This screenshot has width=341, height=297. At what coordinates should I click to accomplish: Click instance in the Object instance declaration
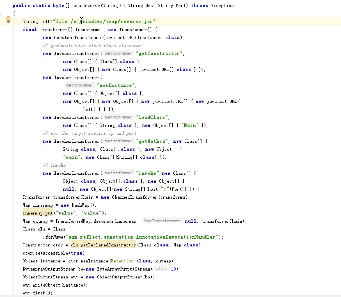(x=50, y=261)
